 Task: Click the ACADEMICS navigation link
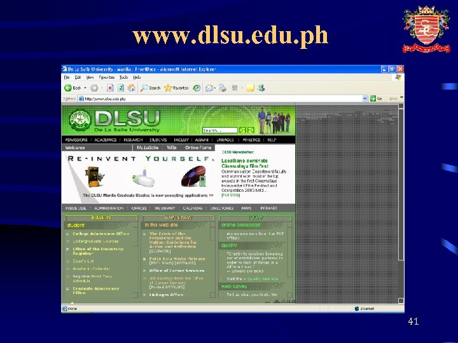click(106, 140)
